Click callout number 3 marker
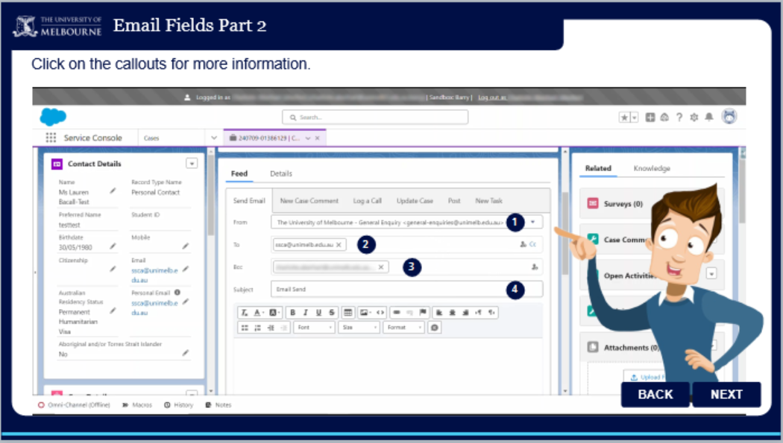The image size is (783, 443). [412, 267]
